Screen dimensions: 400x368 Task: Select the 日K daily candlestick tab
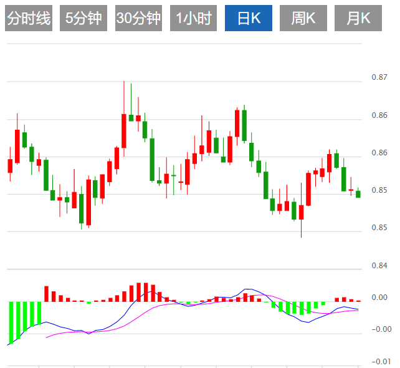point(249,18)
